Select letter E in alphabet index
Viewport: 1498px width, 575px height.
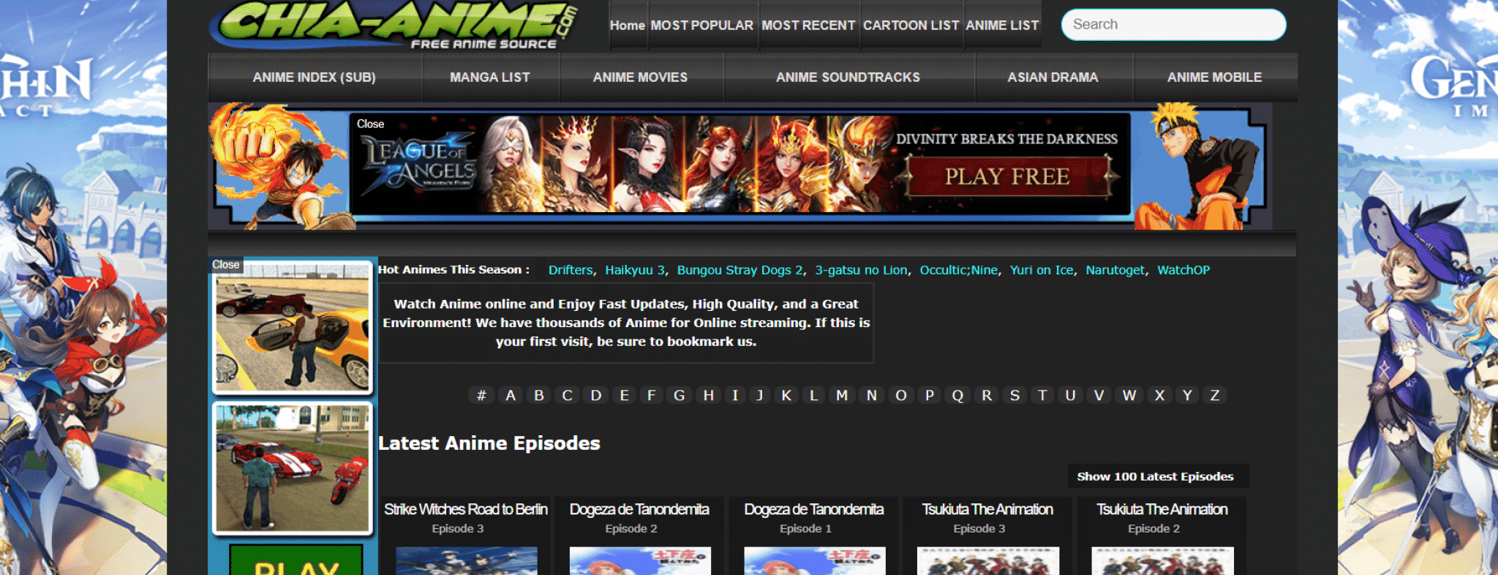point(624,395)
